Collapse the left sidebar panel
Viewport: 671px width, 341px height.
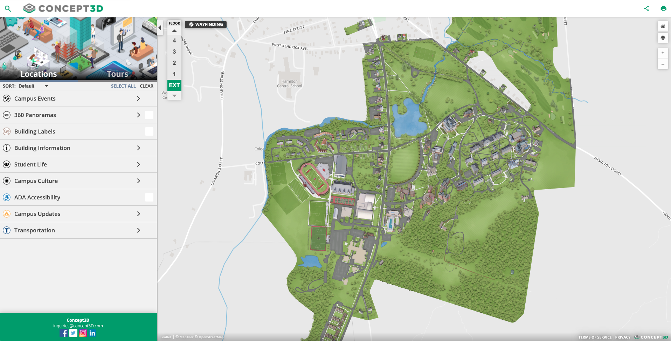pyautogui.click(x=160, y=28)
